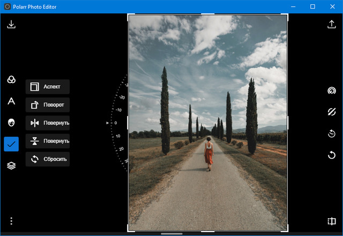The width and height of the screenshot is (343, 236).
Task: Click the export upload icon
Action: (x=331, y=24)
